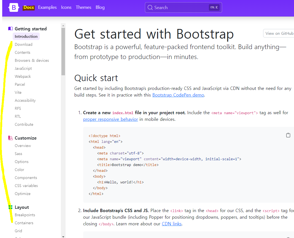
Task: Open the Grid layout link
Action: pyautogui.click(x=18, y=231)
